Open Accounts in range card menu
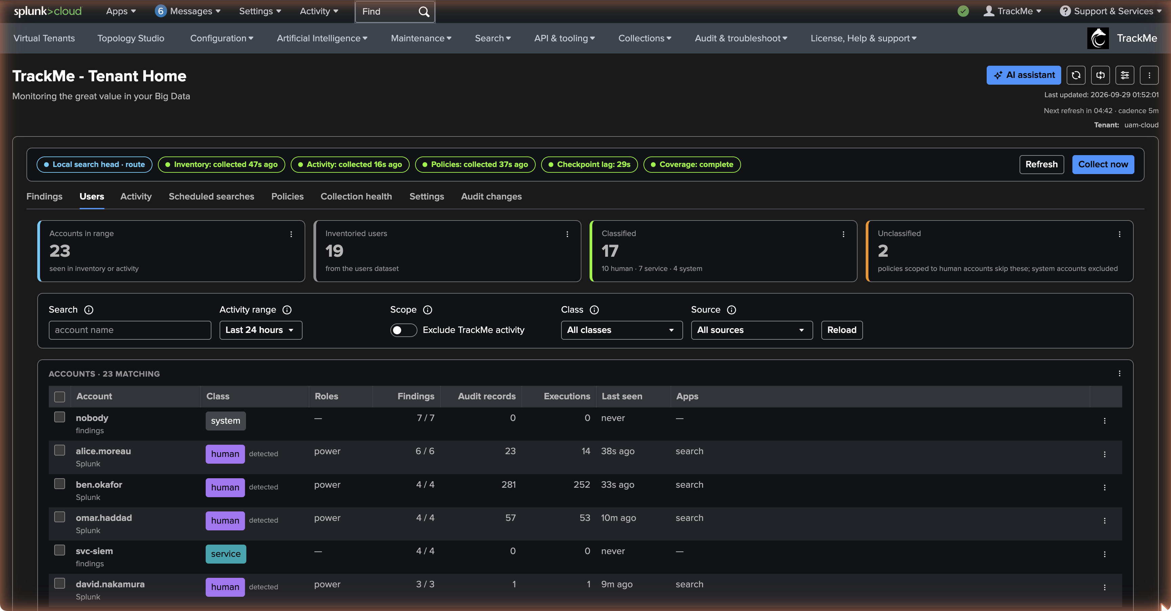 pos(291,234)
